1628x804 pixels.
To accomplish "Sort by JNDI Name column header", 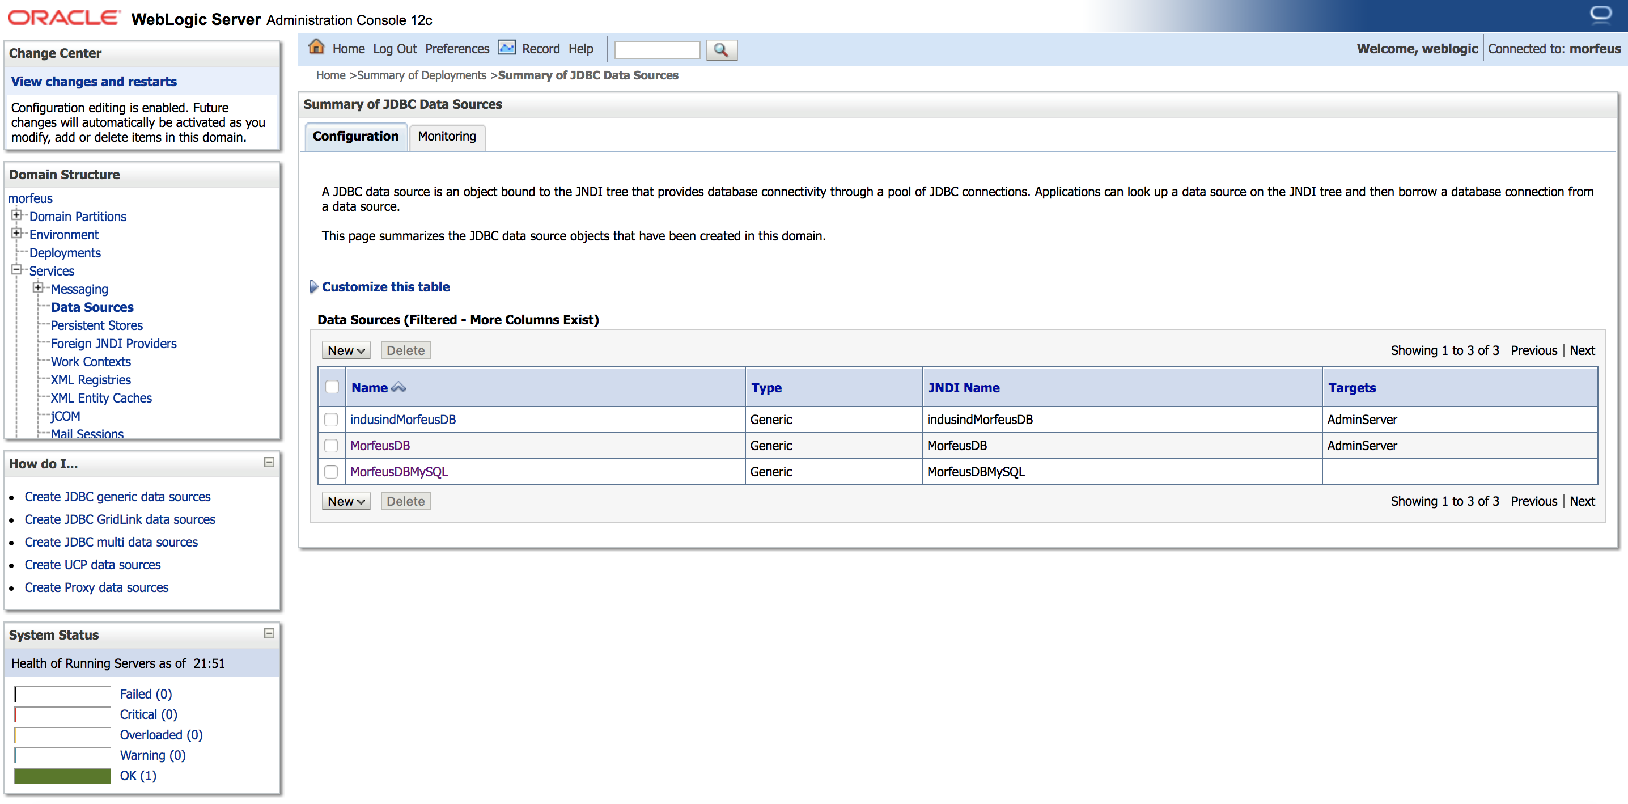I will 963,387.
